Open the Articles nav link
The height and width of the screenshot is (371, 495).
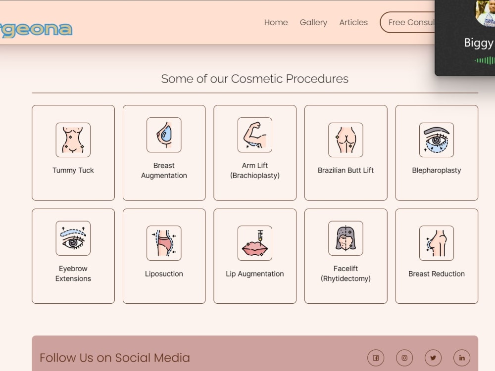pos(353,22)
